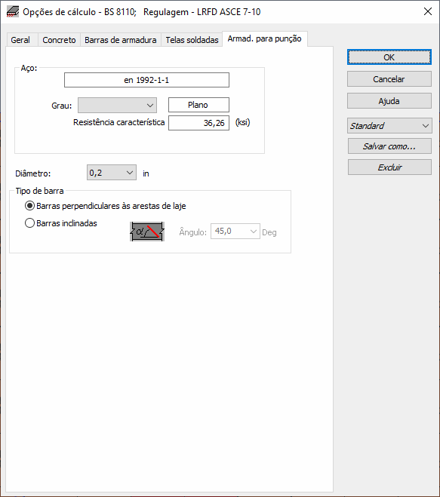Click the Resistência característica field 36,26
Viewport: 440px width, 497px height.
(198, 123)
